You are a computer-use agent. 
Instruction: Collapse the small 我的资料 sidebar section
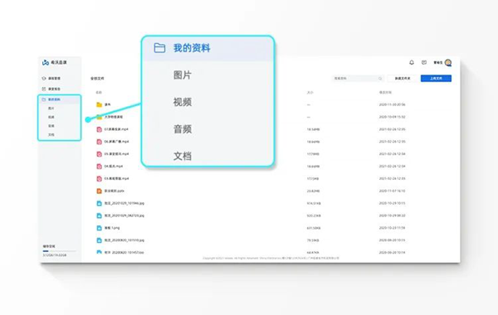click(x=60, y=99)
